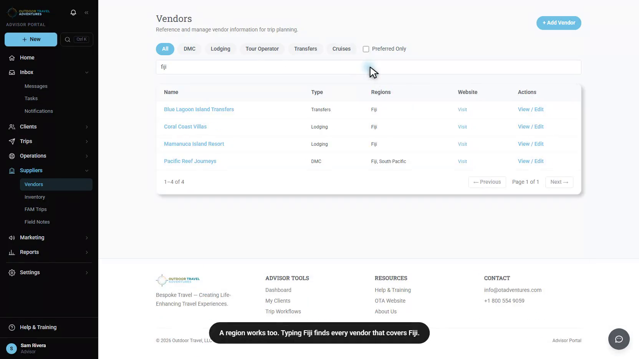Screen dimensions: 639x359
Task: Open Mamanuca Island Resort vendor
Action: pos(194,144)
